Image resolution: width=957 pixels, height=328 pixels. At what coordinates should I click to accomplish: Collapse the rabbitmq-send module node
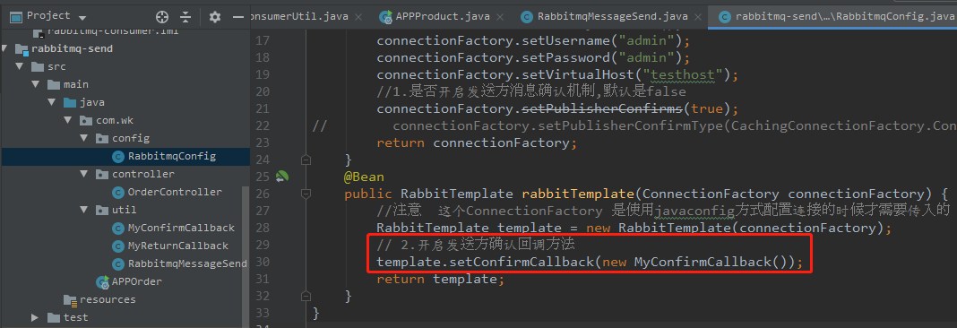tap(6, 49)
